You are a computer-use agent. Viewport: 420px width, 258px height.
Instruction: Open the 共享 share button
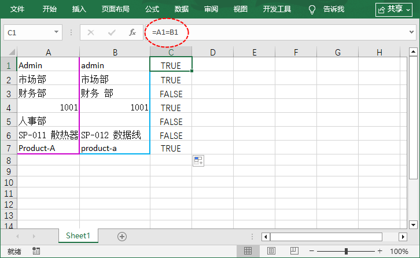(394, 10)
